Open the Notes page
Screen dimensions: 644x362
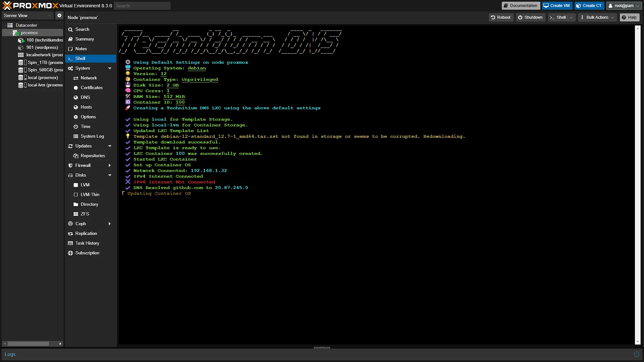(x=91, y=49)
